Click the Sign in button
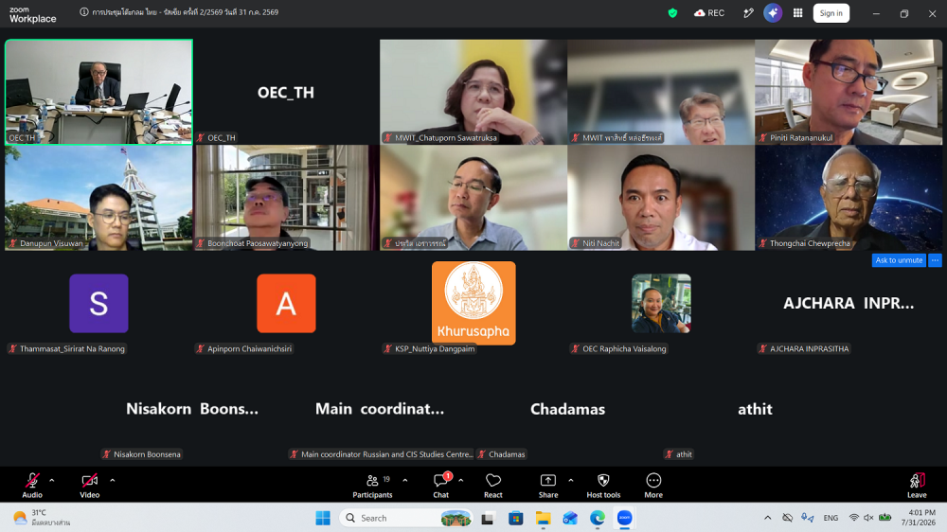 pos(831,13)
